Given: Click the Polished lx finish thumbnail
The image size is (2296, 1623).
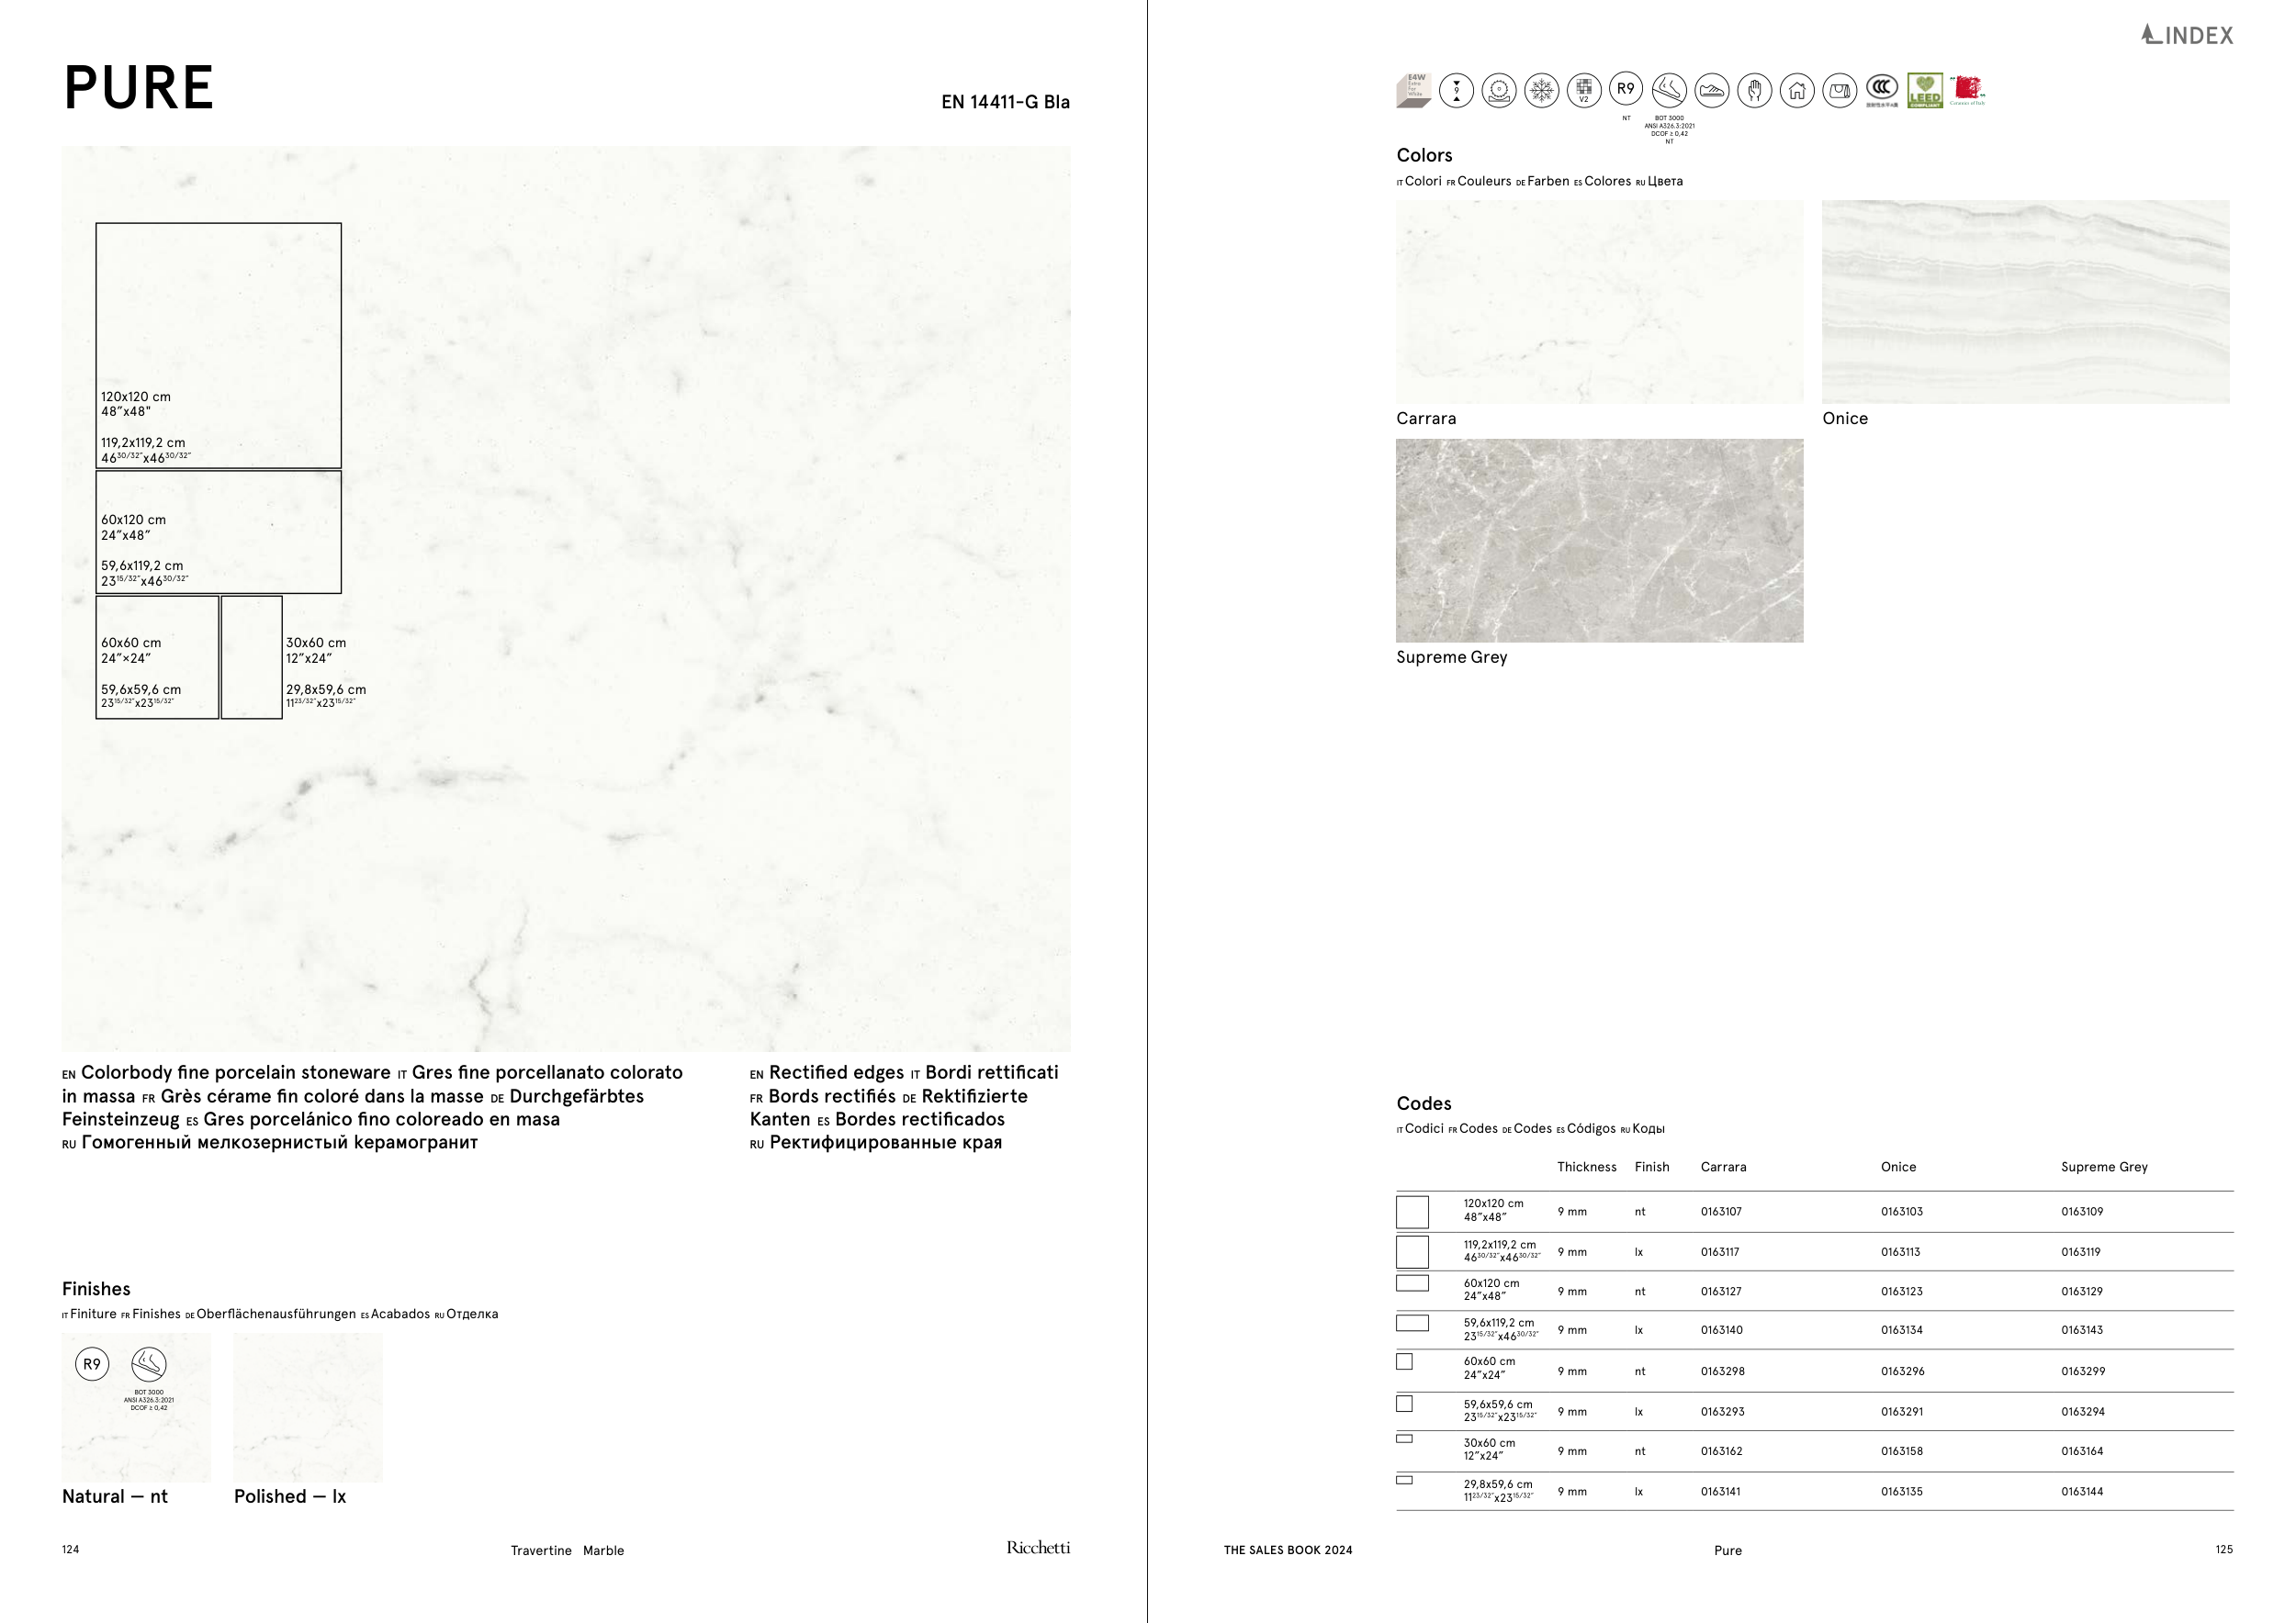Looking at the screenshot, I should coord(308,1407).
